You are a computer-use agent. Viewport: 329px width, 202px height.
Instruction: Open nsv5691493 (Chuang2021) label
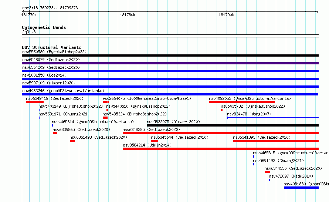(278, 161)
